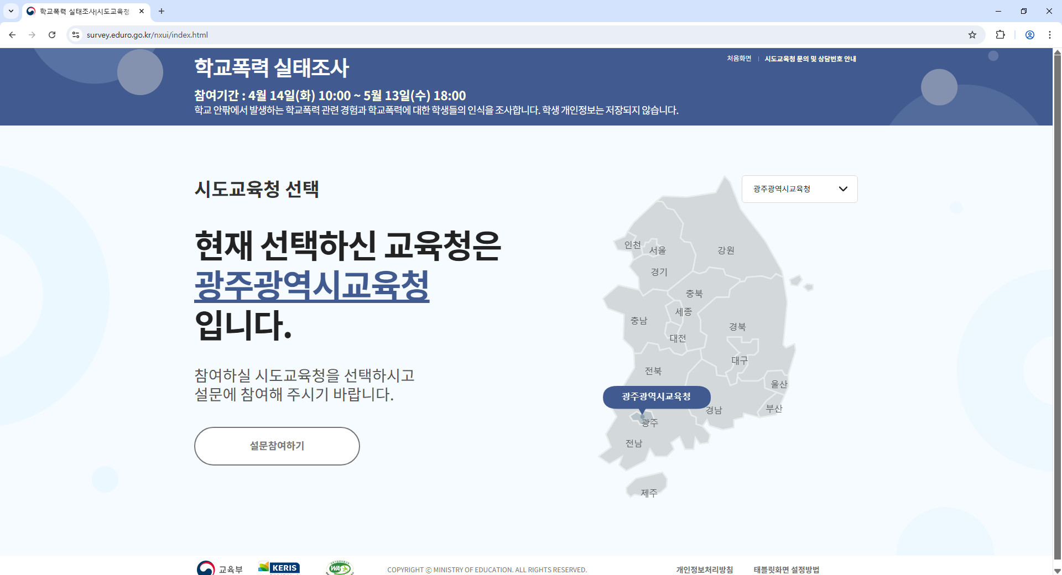Reload the page with the refresh icon
Image resolution: width=1062 pixels, height=575 pixels.
click(x=52, y=35)
